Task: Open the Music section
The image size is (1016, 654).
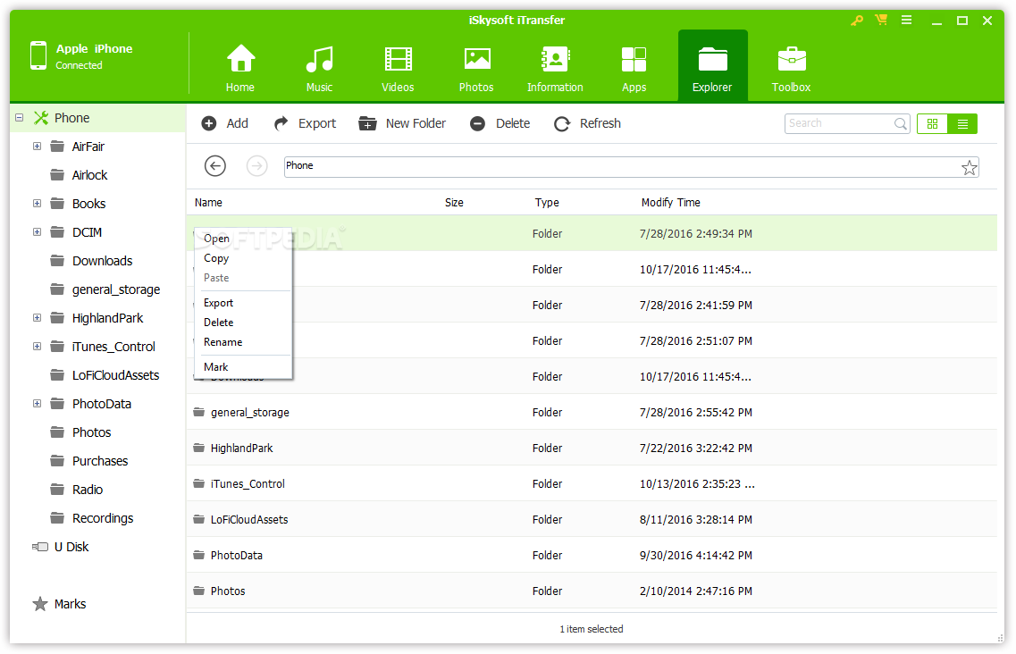Action: [319, 67]
